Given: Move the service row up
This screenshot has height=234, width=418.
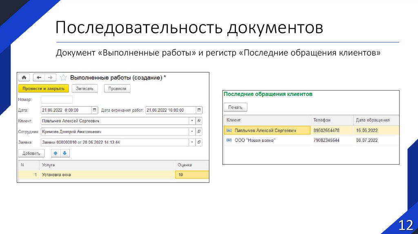Looking at the screenshot, I should click(x=56, y=153).
